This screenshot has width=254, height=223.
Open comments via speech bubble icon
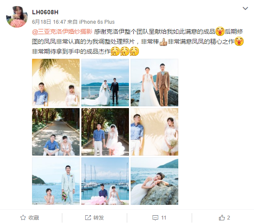coord(155,218)
